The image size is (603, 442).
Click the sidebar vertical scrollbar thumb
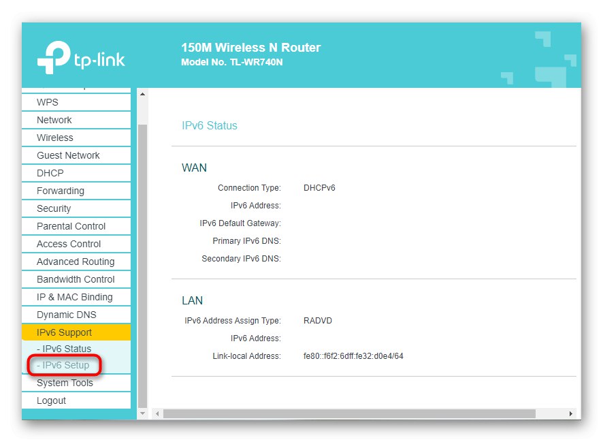pos(142,266)
